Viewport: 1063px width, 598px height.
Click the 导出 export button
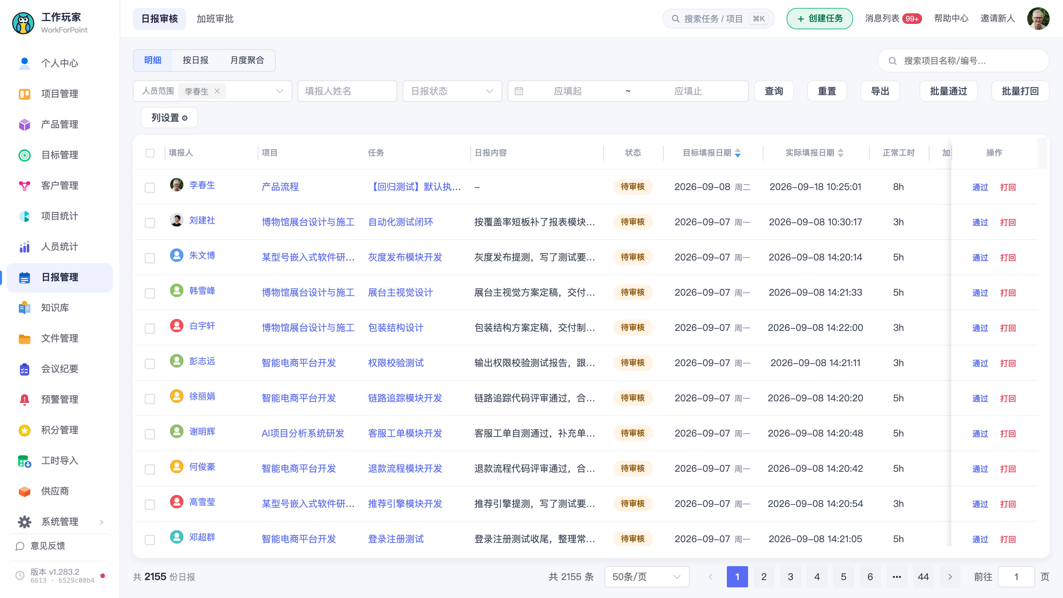(880, 91)
